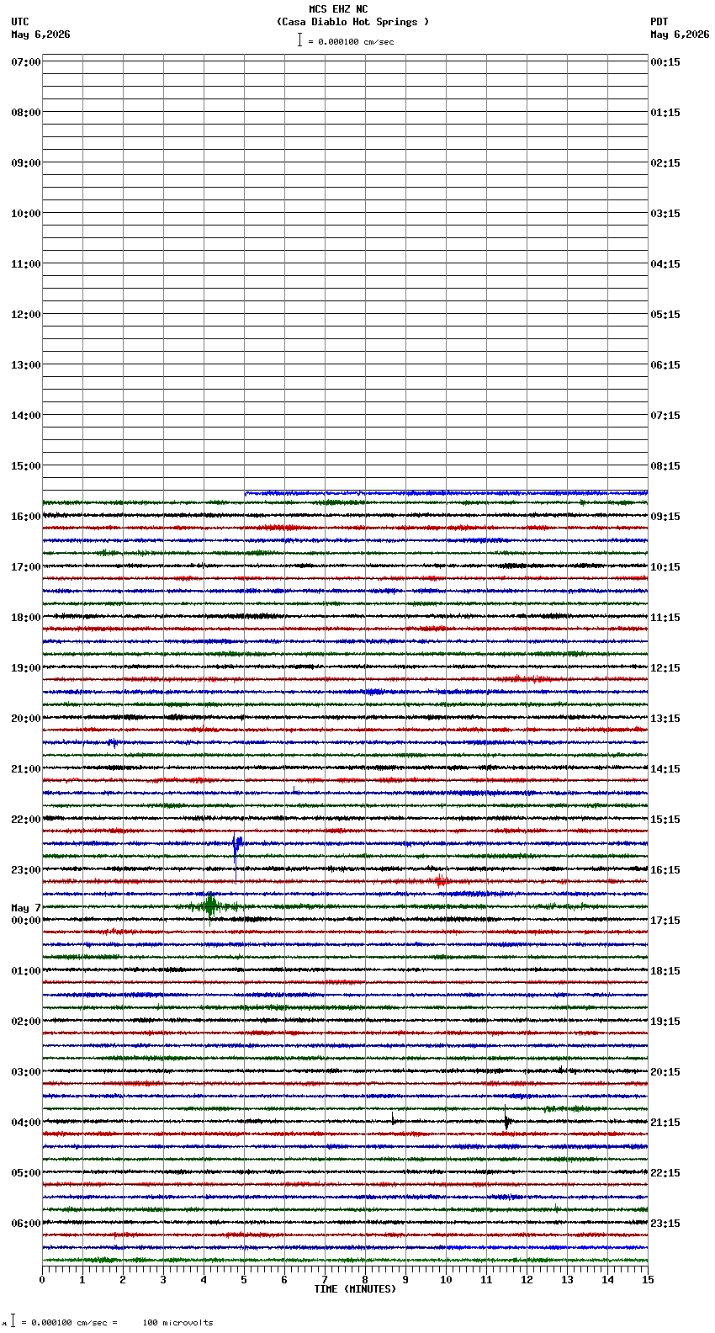Image resolution: width=715 pixels, height=1333 pixels.
Task: Click the '15:15' PDT time label
Action: tap(665, 820)
